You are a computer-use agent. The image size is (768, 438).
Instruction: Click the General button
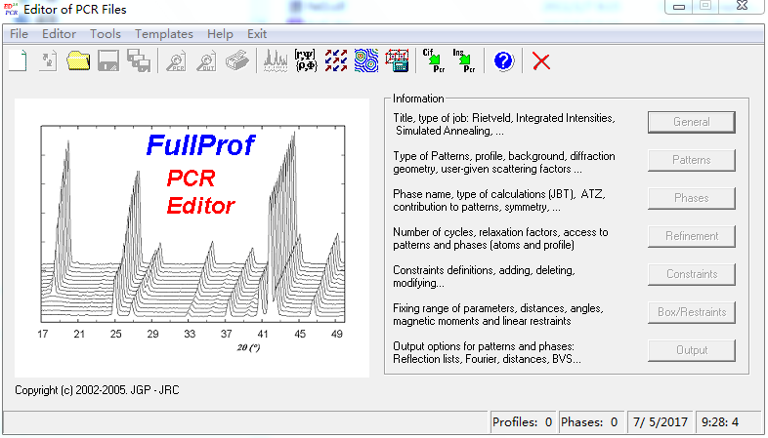pos(692,122)
